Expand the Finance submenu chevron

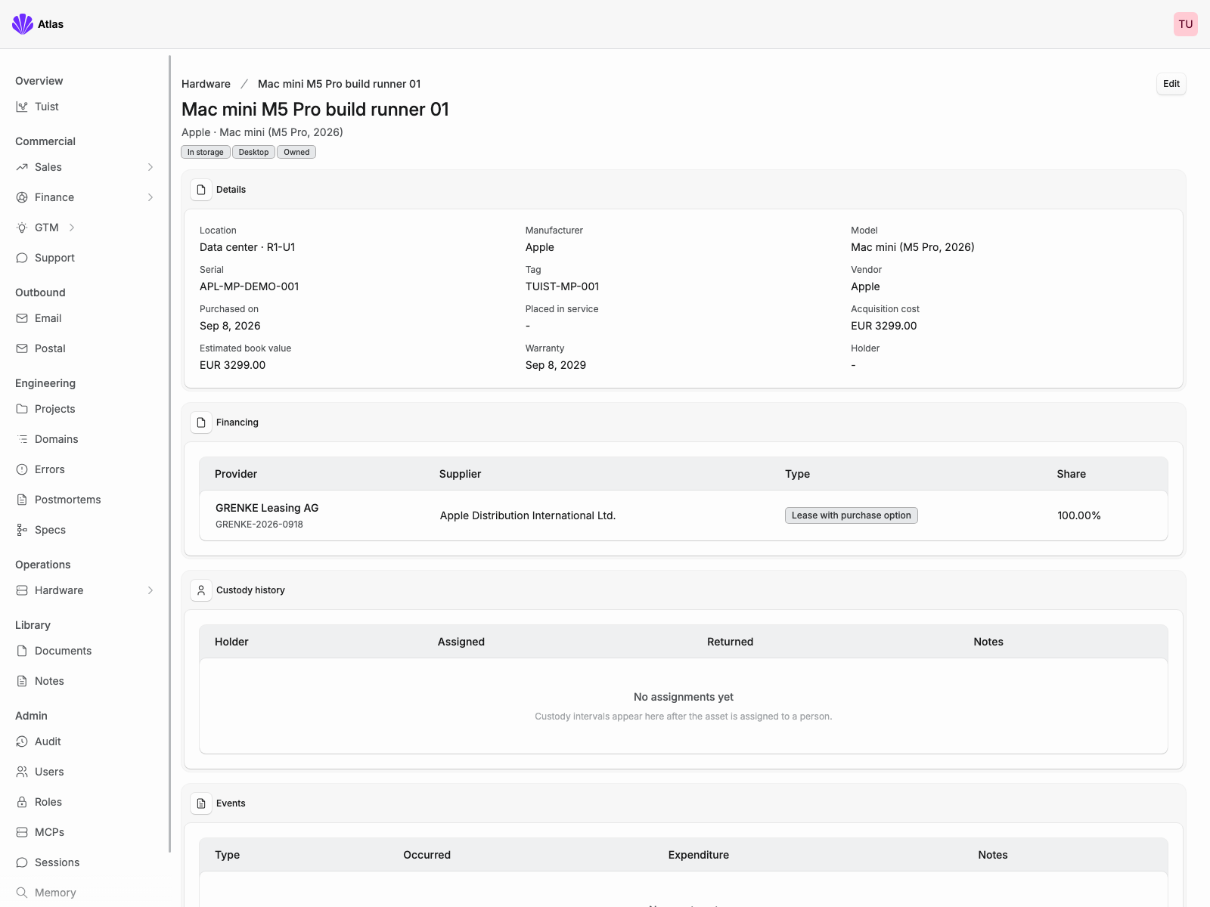point(150,197)
